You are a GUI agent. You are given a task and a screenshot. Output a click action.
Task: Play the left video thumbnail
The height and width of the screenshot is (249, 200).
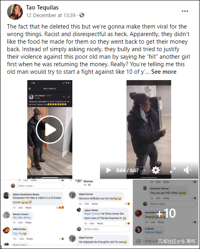click(x=50, y=130)
